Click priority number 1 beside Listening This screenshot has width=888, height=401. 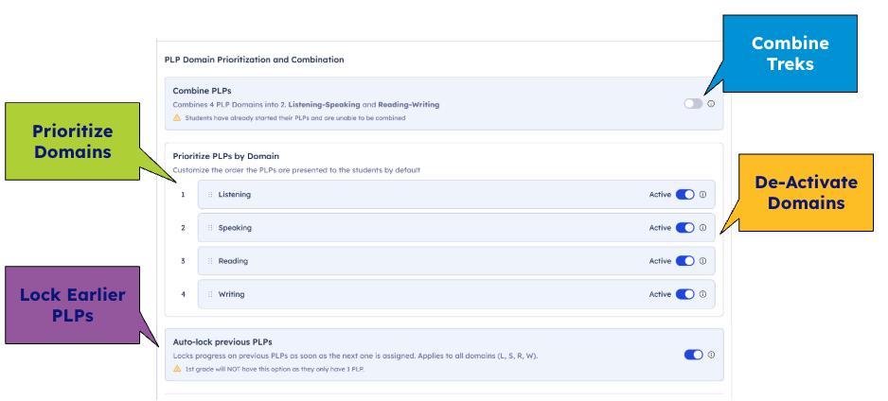tap(183, 195)
